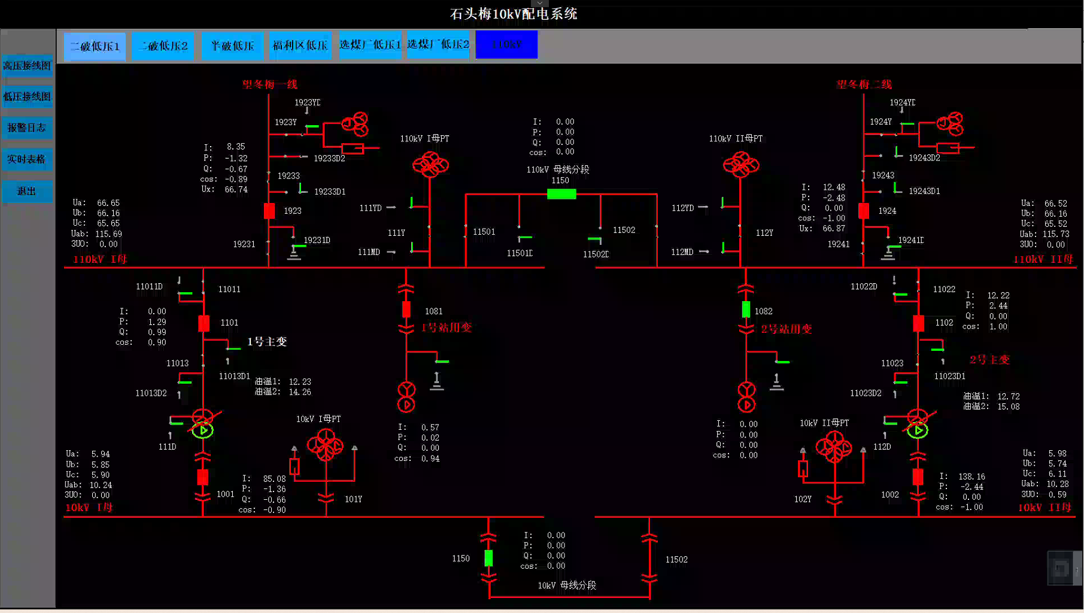This screenshot has height=613, width=1084.
Task: Click the gray widget in bottom-right corner
Action: coord(1061,568)
